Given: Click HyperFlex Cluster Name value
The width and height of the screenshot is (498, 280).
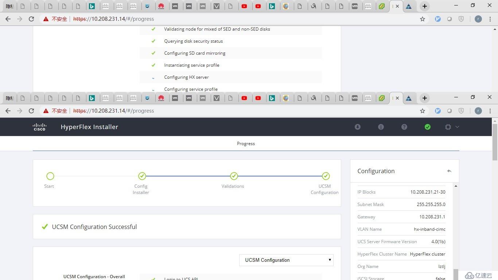Looking at the screenshot, I should coord(428,254).
